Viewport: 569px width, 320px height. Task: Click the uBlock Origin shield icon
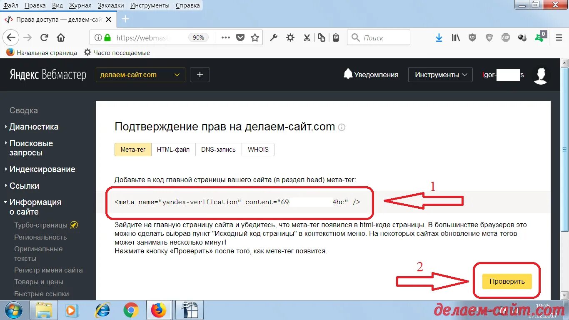[472, 37]
